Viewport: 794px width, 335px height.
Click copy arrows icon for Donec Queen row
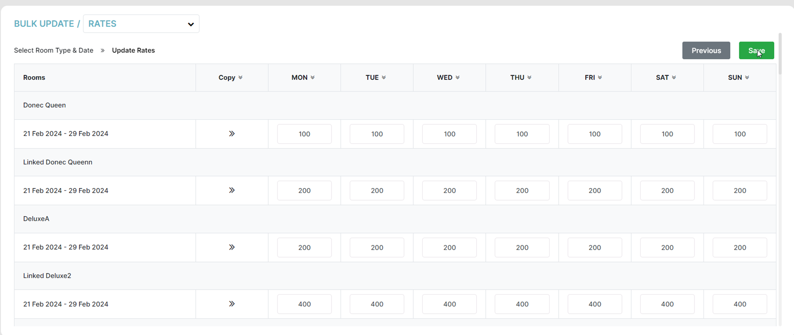click(232, 134)
